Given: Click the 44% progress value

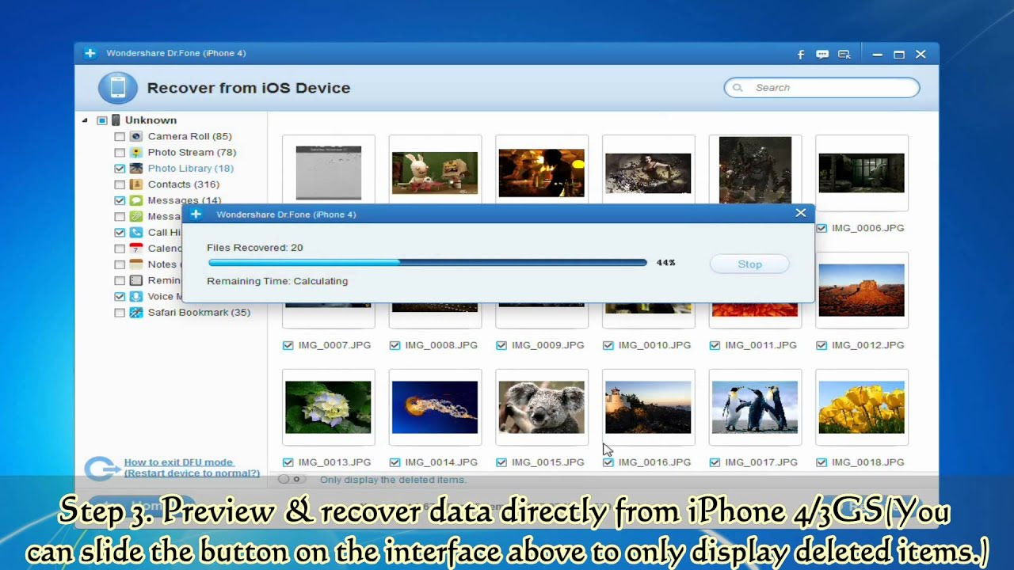Looking at the screenshot, I should 665,263.
